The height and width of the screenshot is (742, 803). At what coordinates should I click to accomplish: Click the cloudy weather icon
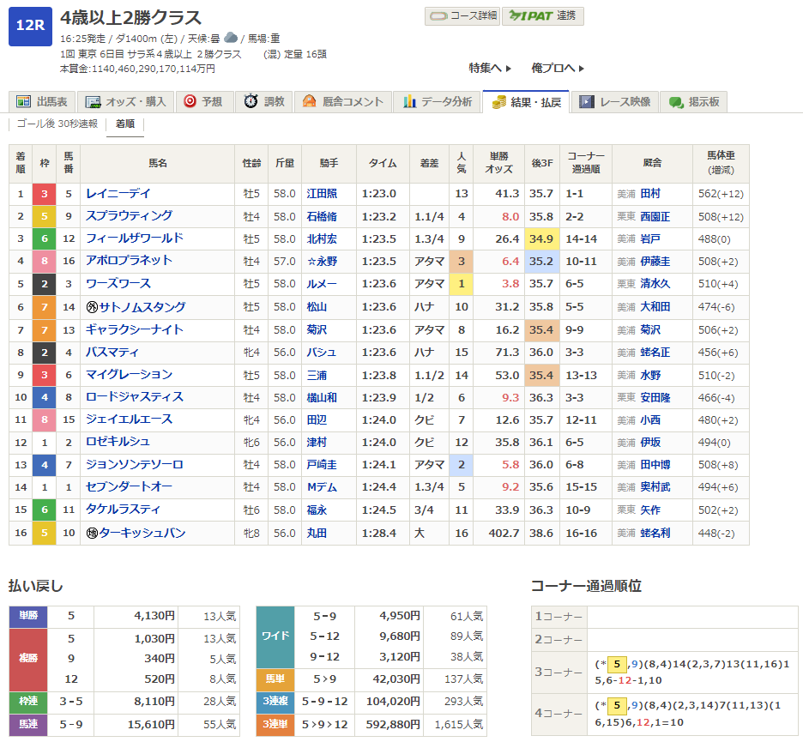(x=231, y=38)
